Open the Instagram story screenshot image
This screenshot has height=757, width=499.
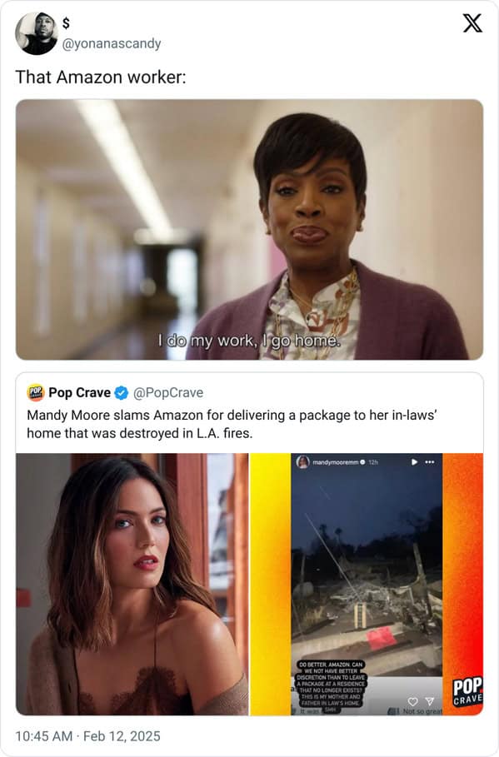point(367,584)
